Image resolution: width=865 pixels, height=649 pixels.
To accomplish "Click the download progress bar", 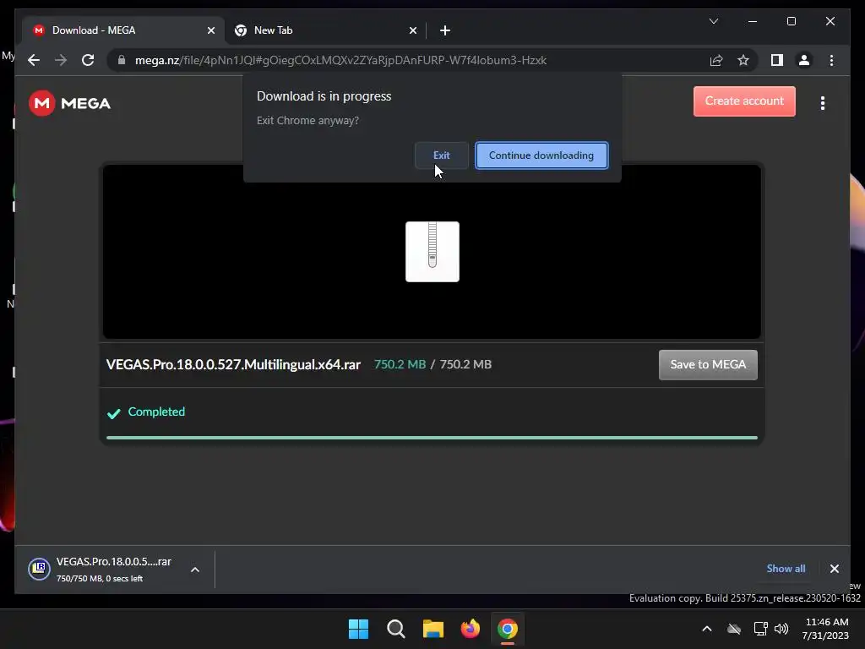I will [432, 438].
